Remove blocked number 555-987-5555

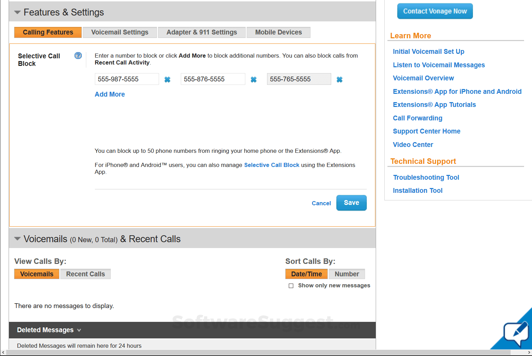tap(167, 79)
